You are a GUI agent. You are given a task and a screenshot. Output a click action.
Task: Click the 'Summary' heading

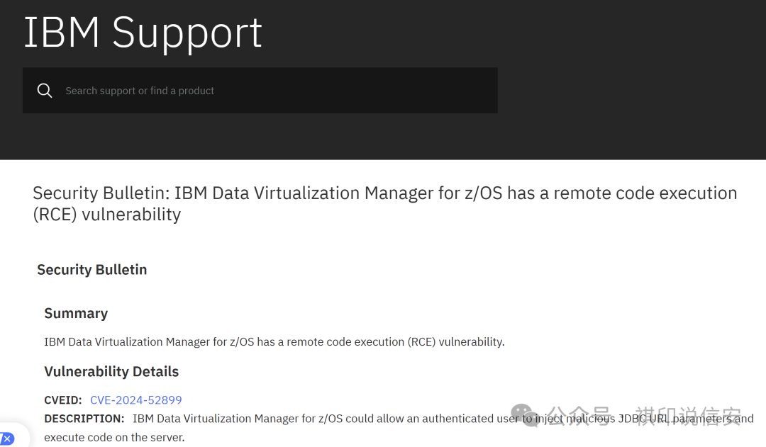[x=76, y=313]
